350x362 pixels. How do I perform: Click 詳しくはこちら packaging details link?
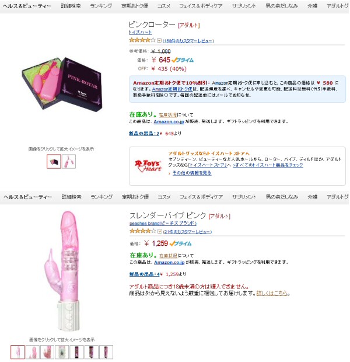[x=272, y=293]
